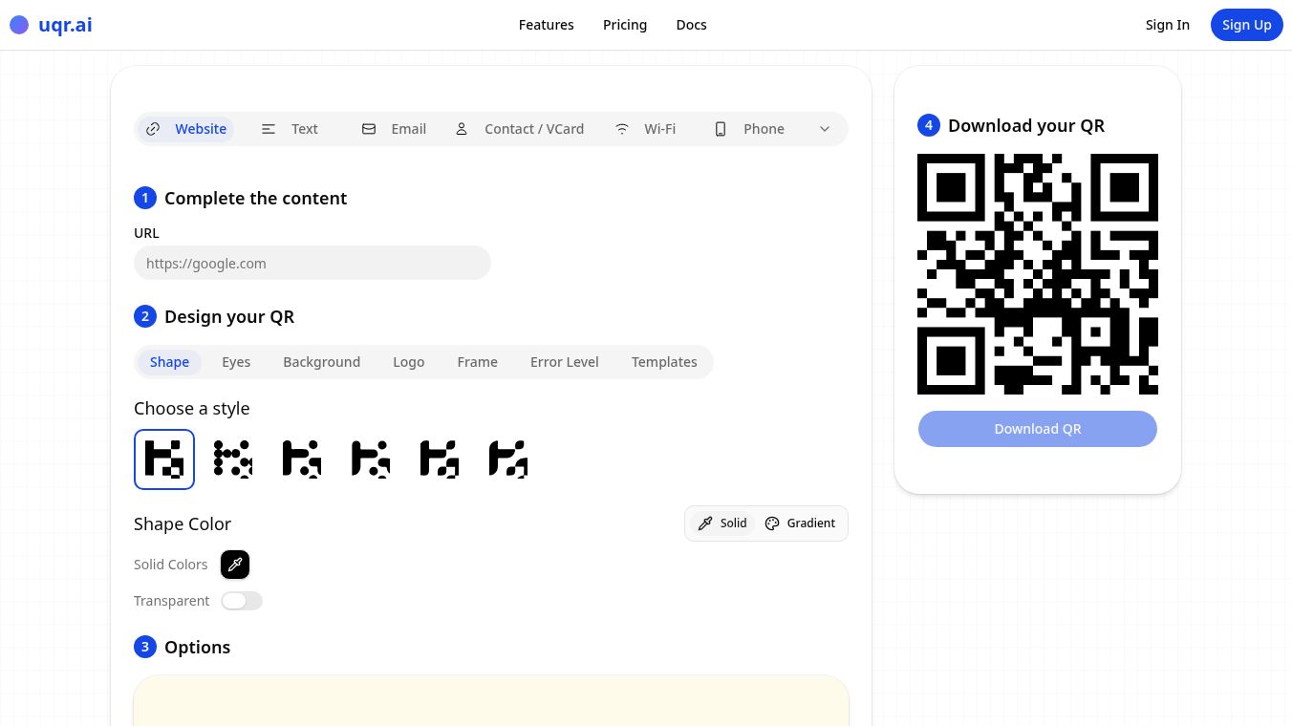Choose the dotted circles QR style
The image size is (1292, 726).
pos(233,459)
